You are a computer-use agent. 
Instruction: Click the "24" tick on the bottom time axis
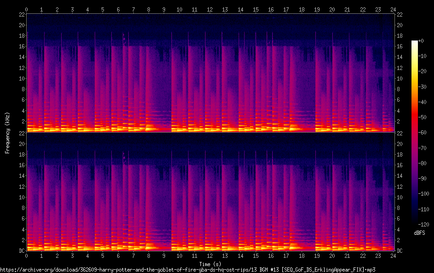pyautogui.click(x=393, y=256)
